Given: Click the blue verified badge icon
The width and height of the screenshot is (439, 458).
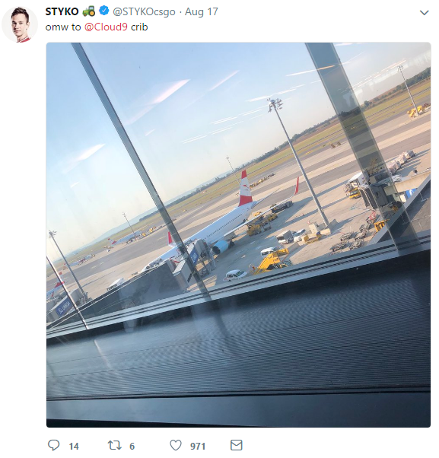Looking at the screenshot, I should pos(104,11).
